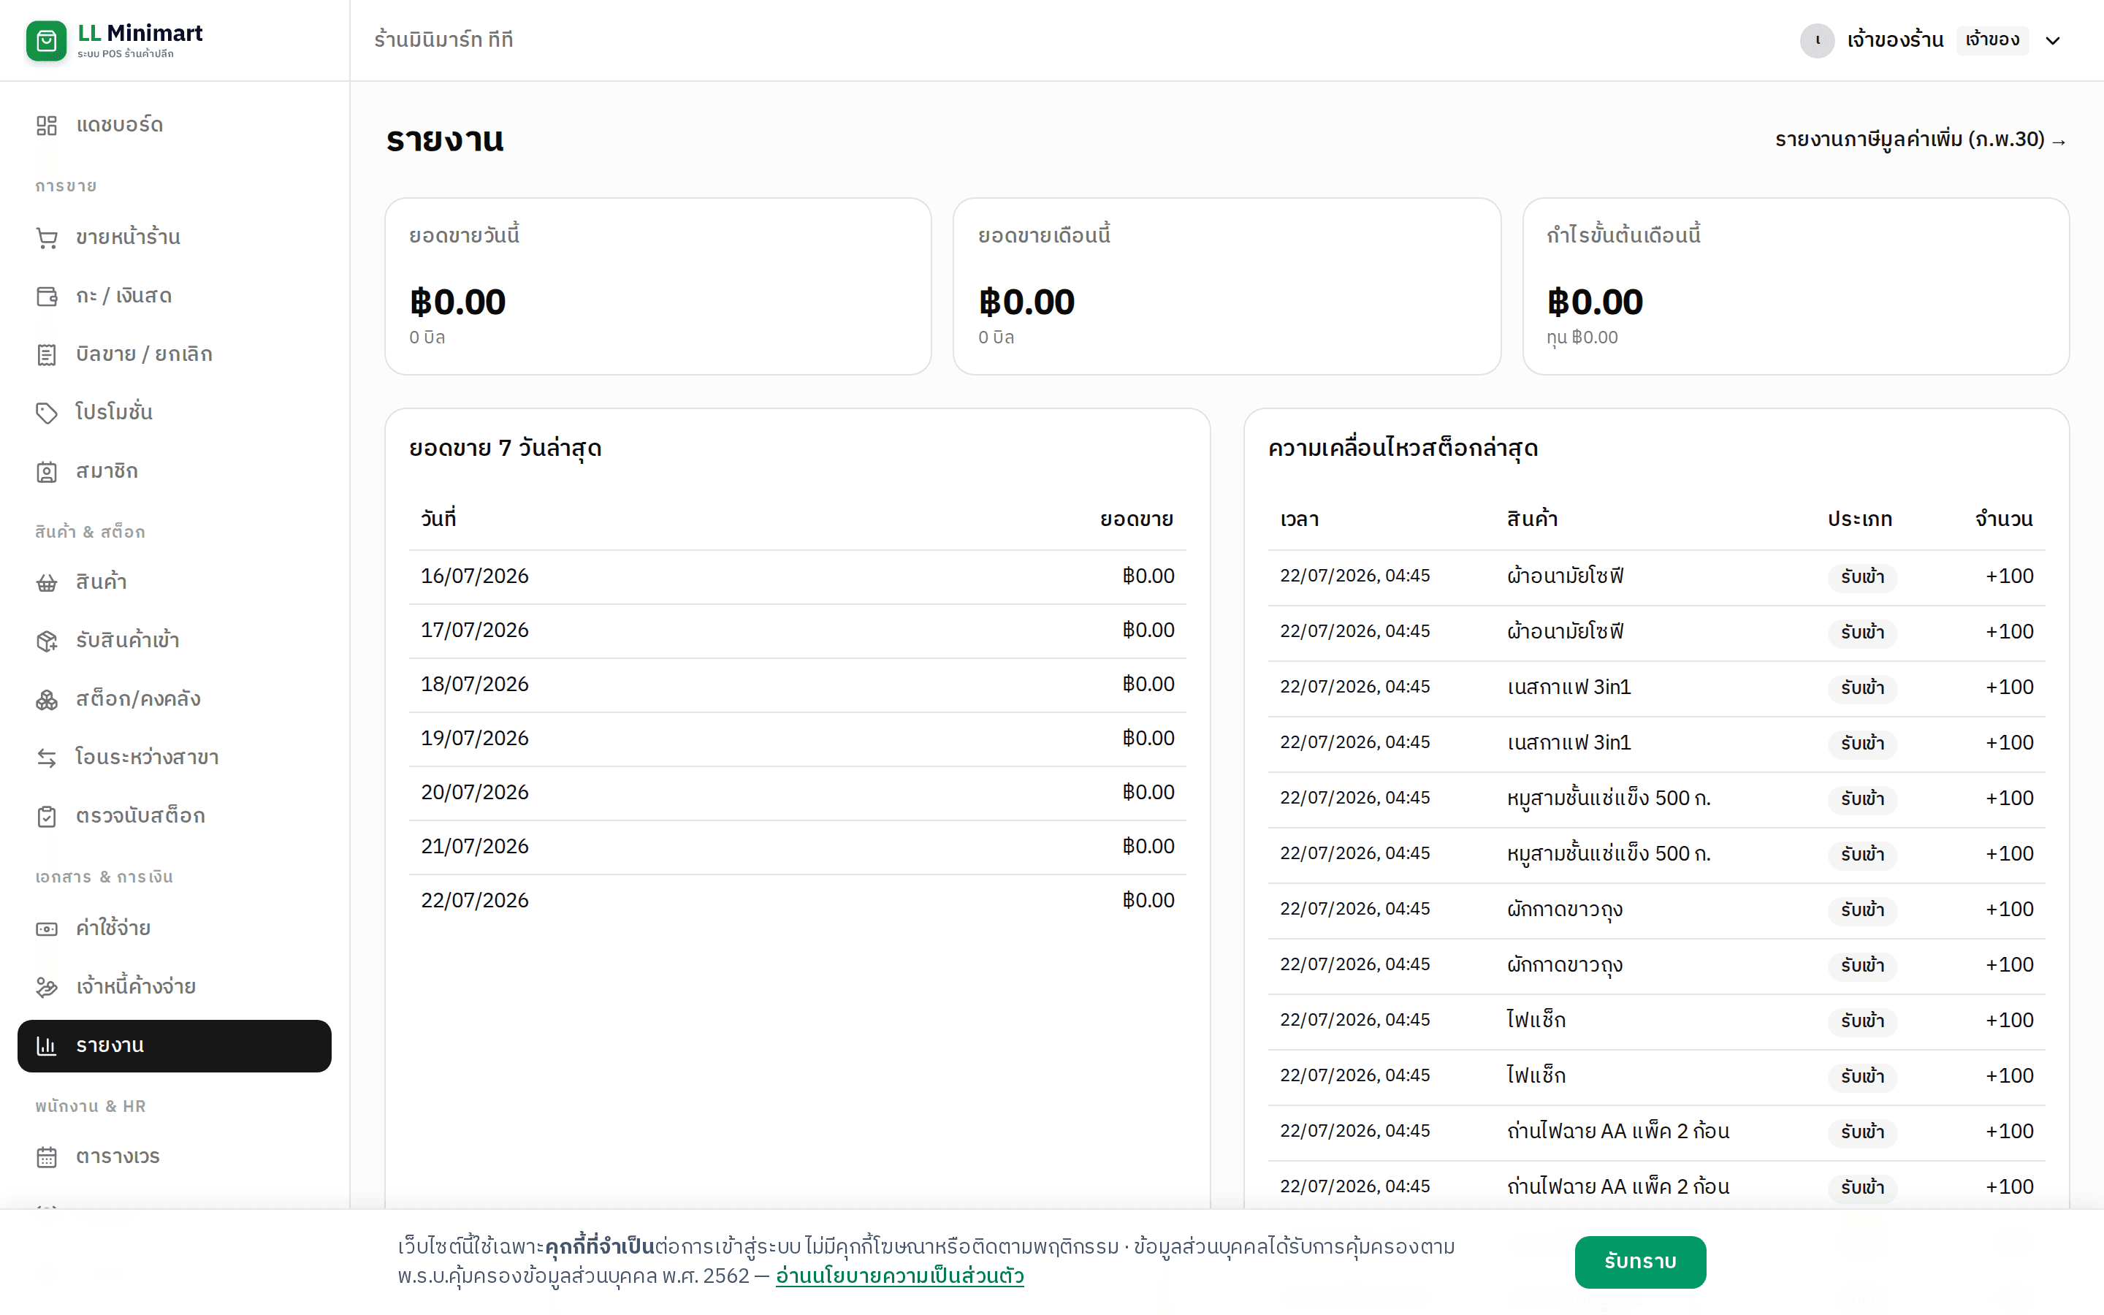Click the ยอดขายวันนี้ summary card
Screen dimensions: 2104x1315
(658, 286)
